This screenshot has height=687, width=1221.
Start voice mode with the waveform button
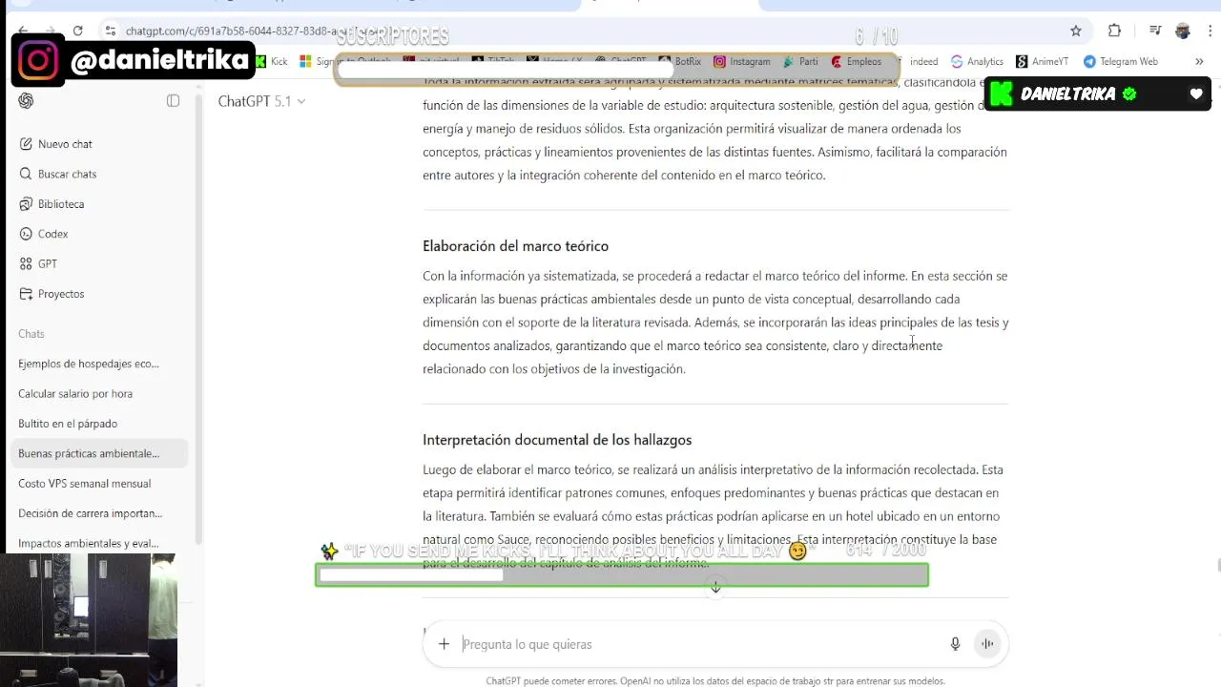tap(987, 644)
